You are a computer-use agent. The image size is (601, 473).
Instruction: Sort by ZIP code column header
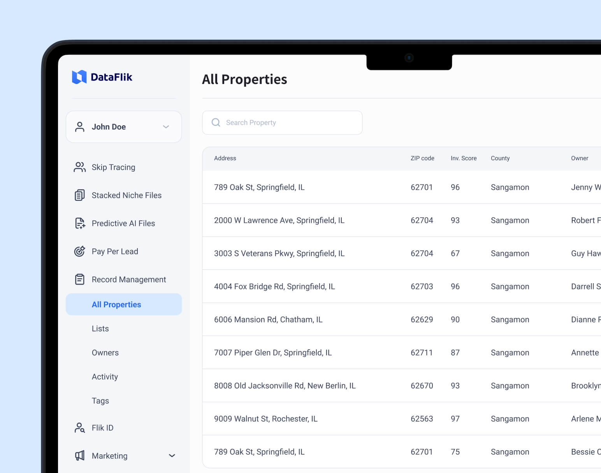tap(422, 158)
